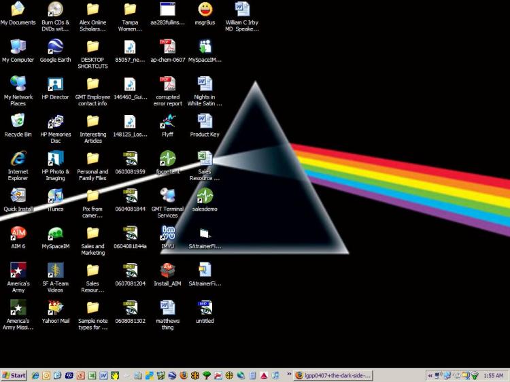This screenshot has width=510, height=382.
Task: Open the msgr8us Yahoo Messenger icon
Action: 205,10
